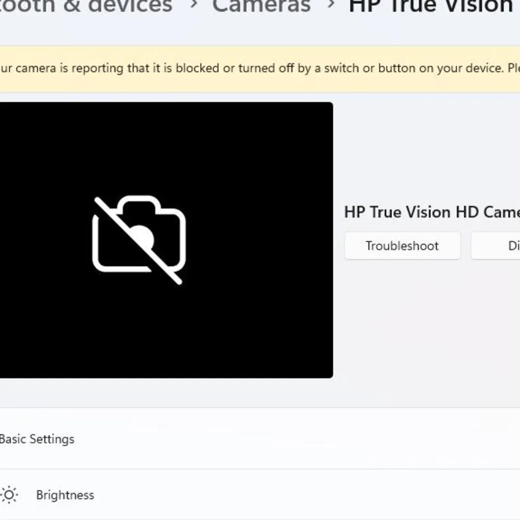
Task: Click the camera blocked warning message
Action: (260, 68)
